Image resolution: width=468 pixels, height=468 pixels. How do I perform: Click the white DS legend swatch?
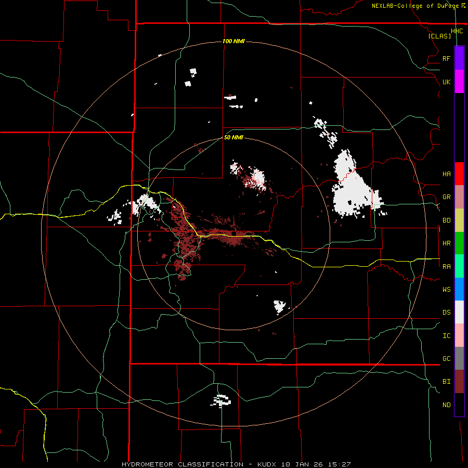coord(459,312)
